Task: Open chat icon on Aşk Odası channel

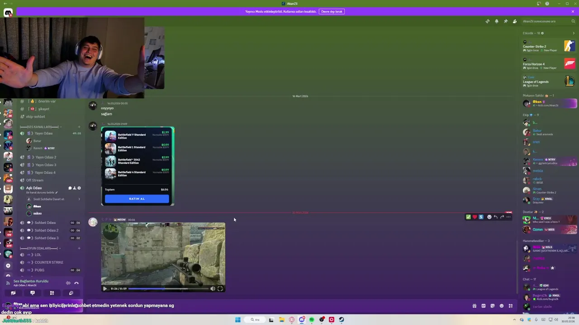Action: click(x=70, y=188)
